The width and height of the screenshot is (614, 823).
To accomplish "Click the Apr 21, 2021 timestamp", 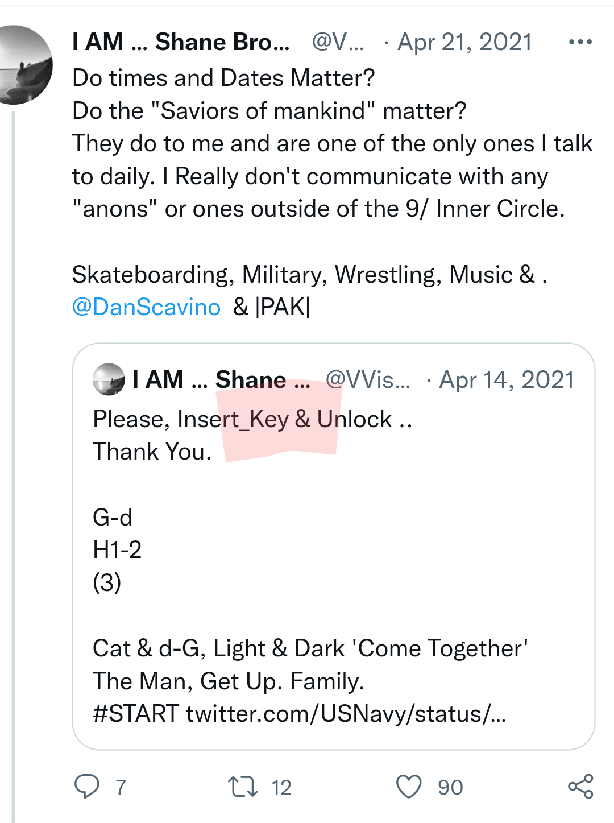I will coord(464,42).
